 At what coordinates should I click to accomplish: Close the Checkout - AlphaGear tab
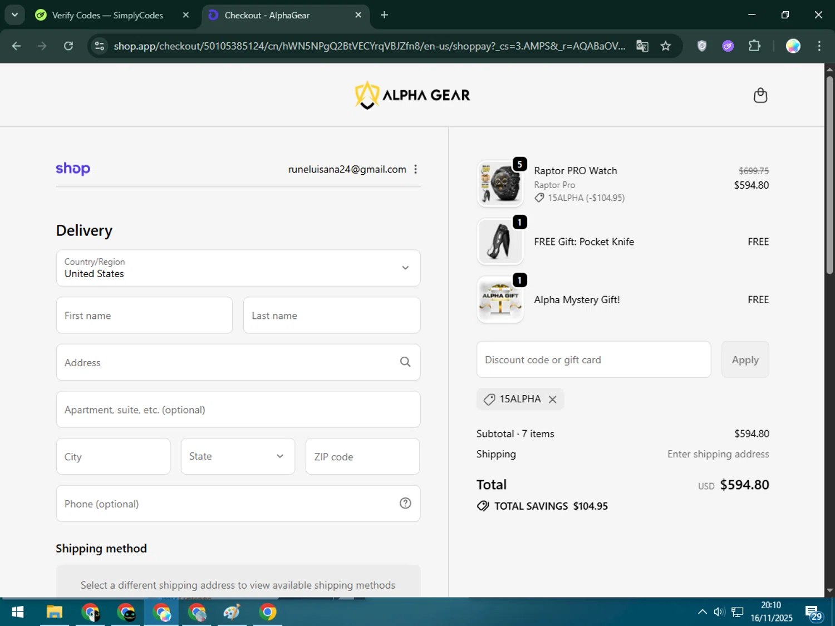[358, 15]
